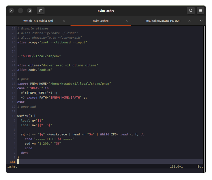Click the sed -n '1,200p' line
The width and height of the screenshot is (212, 180).
click(x=43, y=143)
